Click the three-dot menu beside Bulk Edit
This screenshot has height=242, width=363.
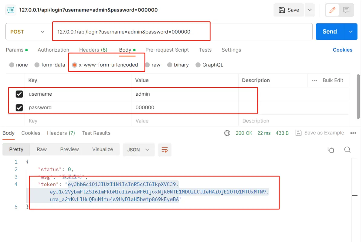tap(314, 81)
